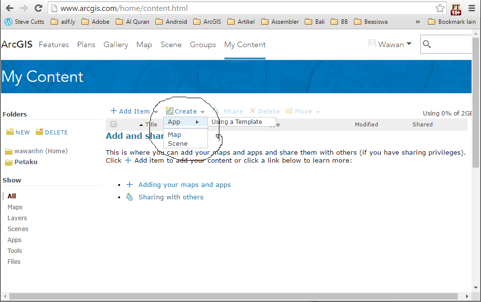Open the Petaku folder
Screen dimensions: 481x302
pyautogui.click(x=21, y=162)
